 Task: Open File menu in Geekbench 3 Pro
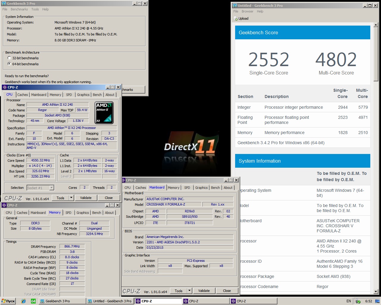5,9
